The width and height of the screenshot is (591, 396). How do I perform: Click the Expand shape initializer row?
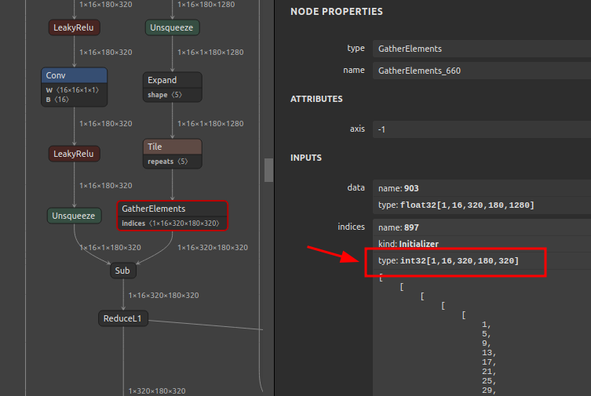click(x=173, y=95)
